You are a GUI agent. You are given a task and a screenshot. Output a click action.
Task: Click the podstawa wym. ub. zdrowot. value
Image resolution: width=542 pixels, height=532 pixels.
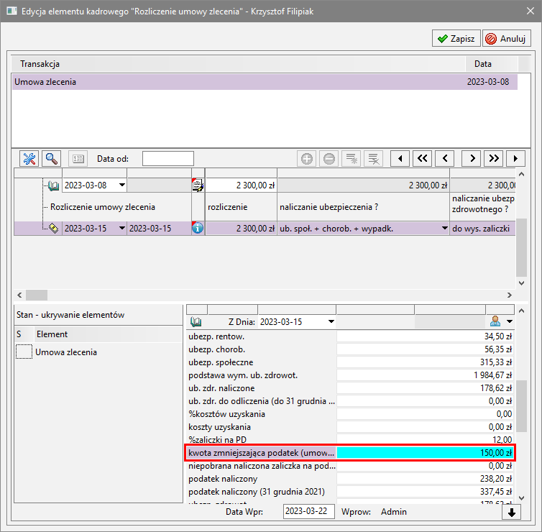[x=425, y=375]
